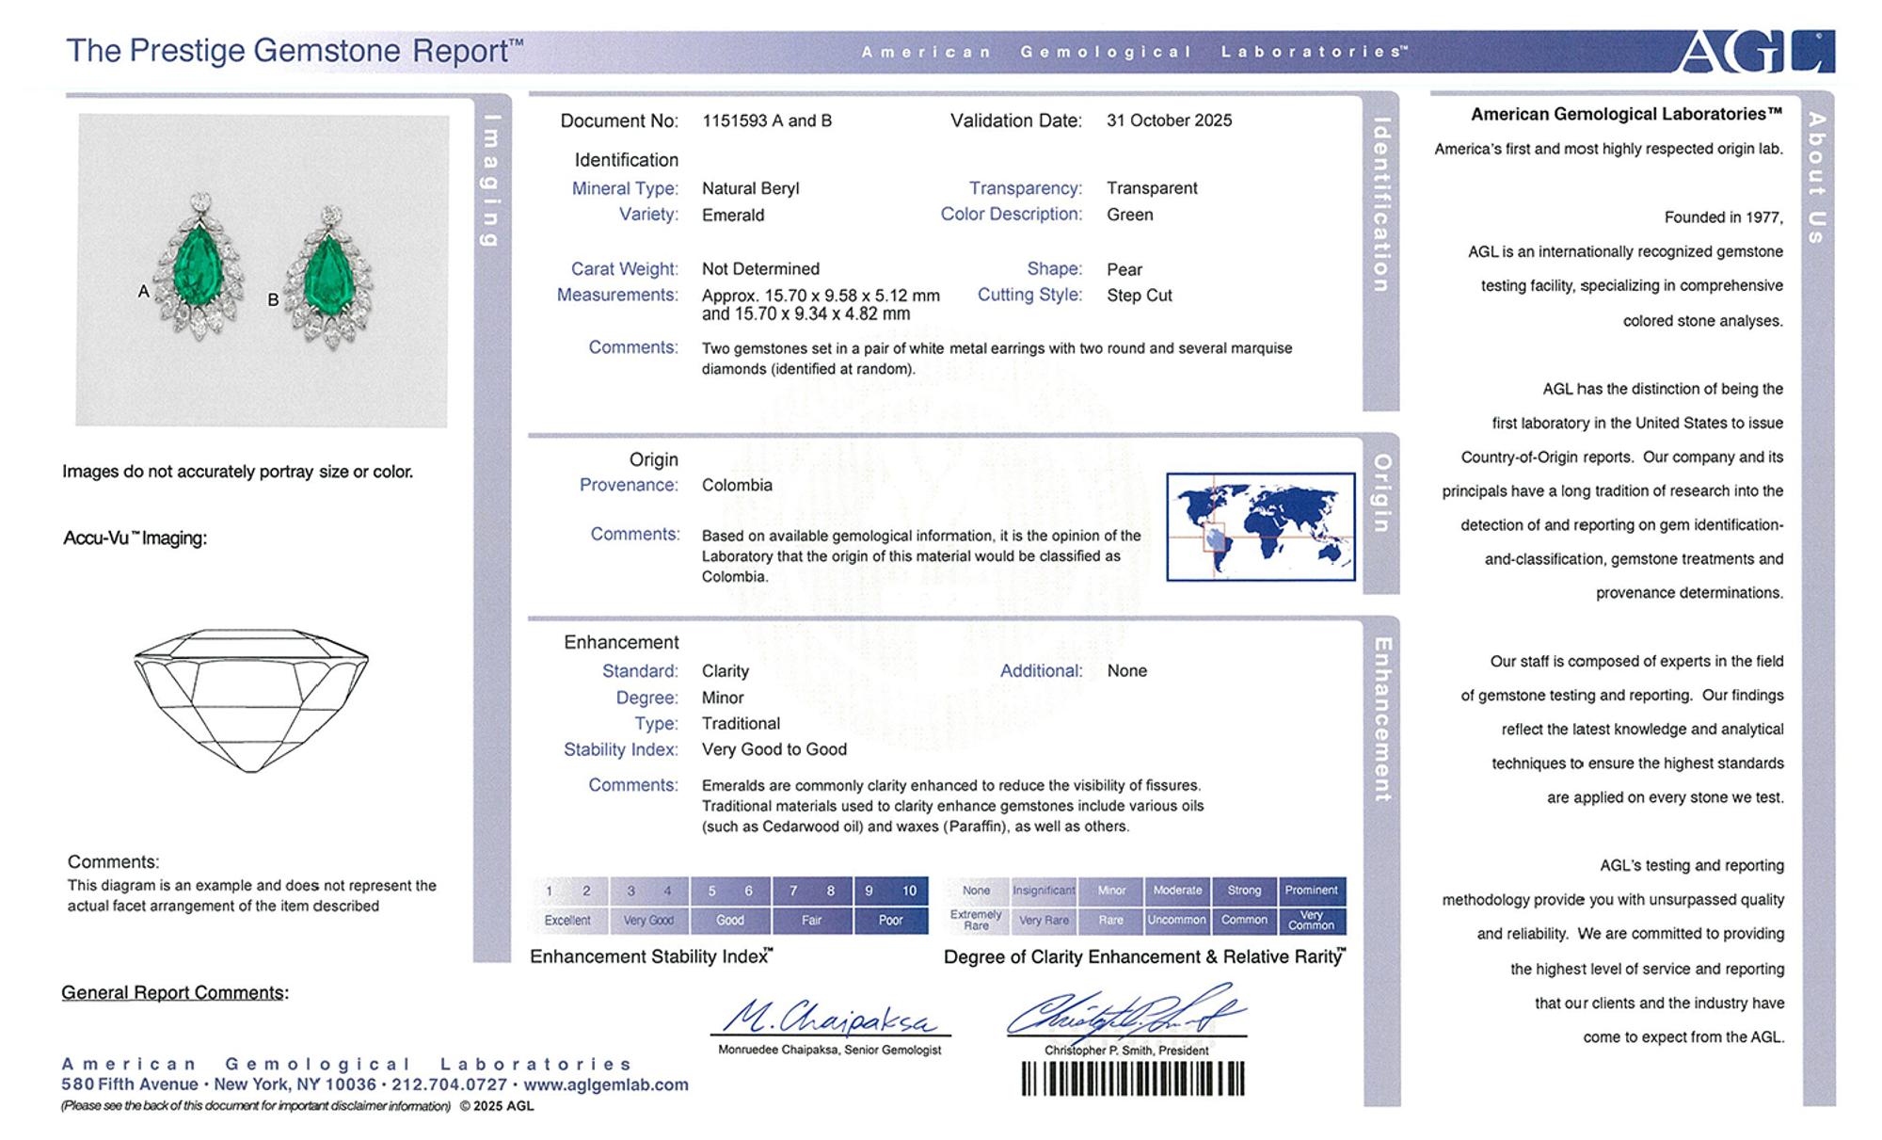Click the phone number 212.704.0727
The height and width of the screenshot is (1140, 1882).
[450, 1084]
